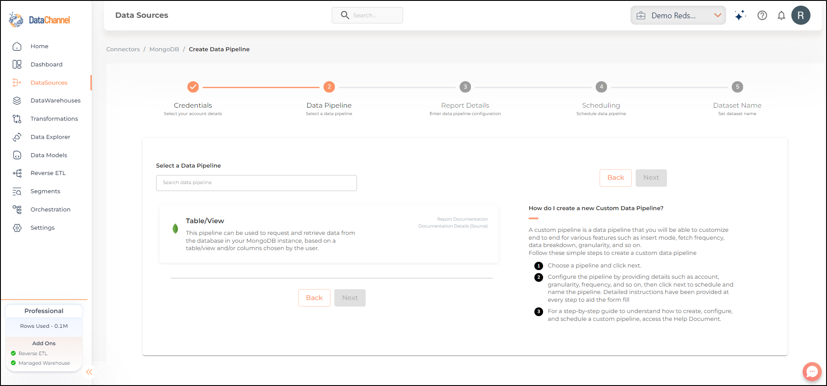Click the Orchestration sidebar icon

coord(17,210)
